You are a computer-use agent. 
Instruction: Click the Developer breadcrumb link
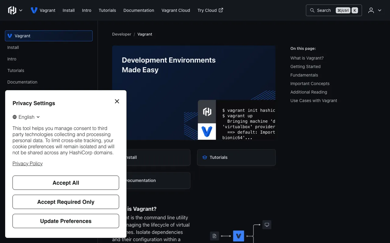(x=122, y=34)
